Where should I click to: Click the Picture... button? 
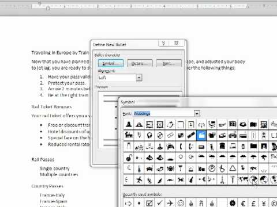pos(140,63)
